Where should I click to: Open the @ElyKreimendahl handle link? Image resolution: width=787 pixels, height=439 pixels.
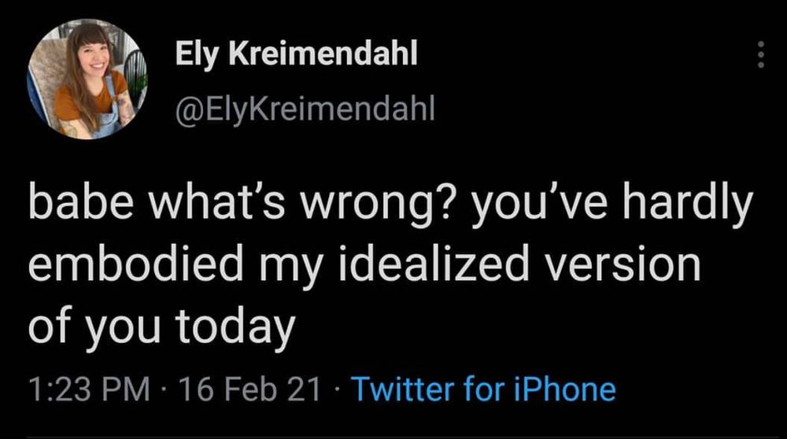click(x=305, y=109)
